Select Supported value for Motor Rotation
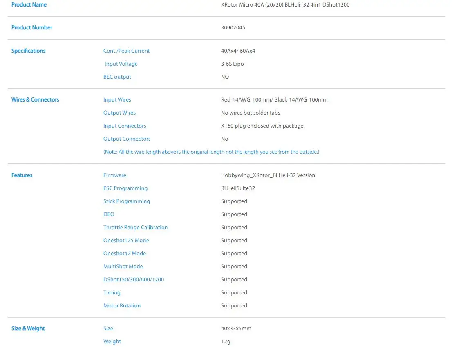 tap(234, 306)
